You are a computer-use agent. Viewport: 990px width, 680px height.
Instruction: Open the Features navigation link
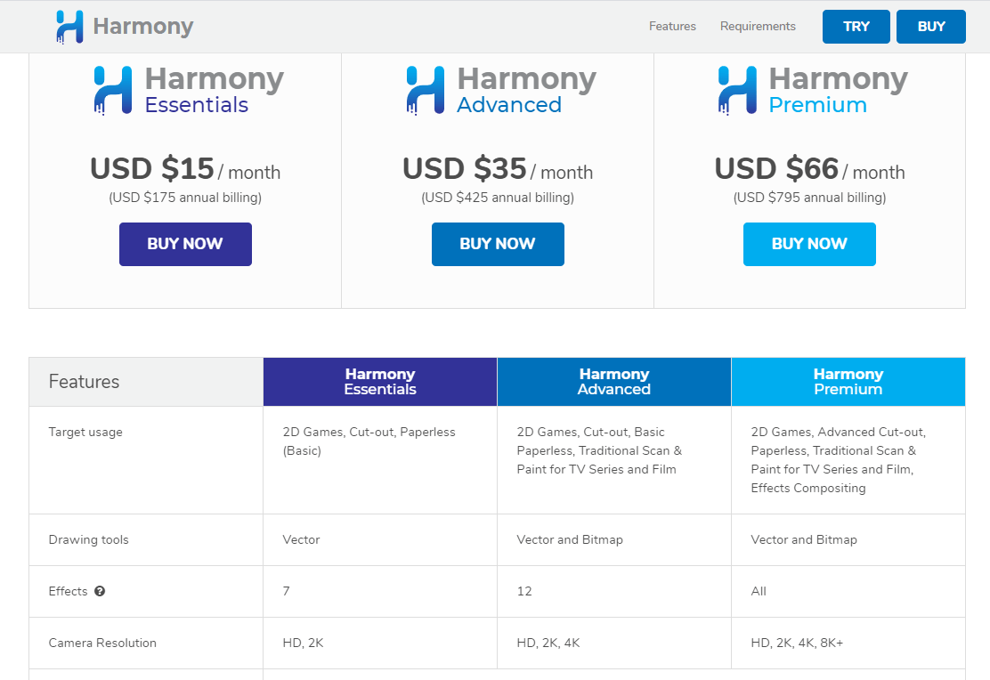pyautogui.click(x=672, y=27)
